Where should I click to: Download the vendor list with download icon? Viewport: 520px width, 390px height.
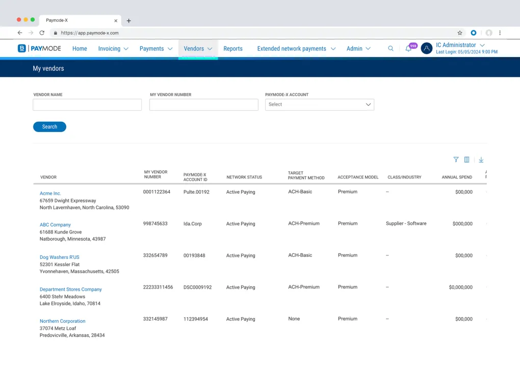pyautogui.click(x=481, y=160)
